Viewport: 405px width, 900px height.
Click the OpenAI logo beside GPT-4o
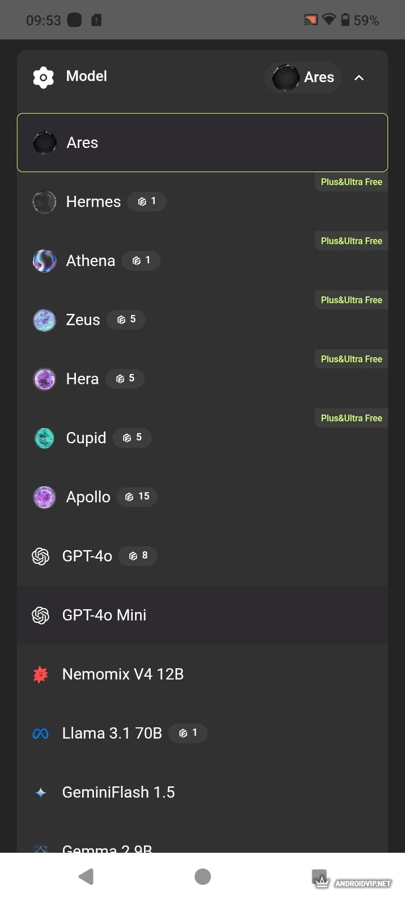40,556
